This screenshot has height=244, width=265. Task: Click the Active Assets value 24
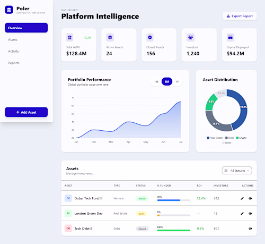pyautogui.click(x=109, y=54)
